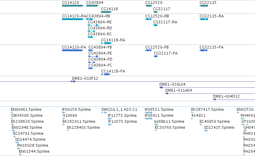This screenshot has height=156, width=255.
Task: Click the CG14120-PA protein feature
Action: click(73, 50)
